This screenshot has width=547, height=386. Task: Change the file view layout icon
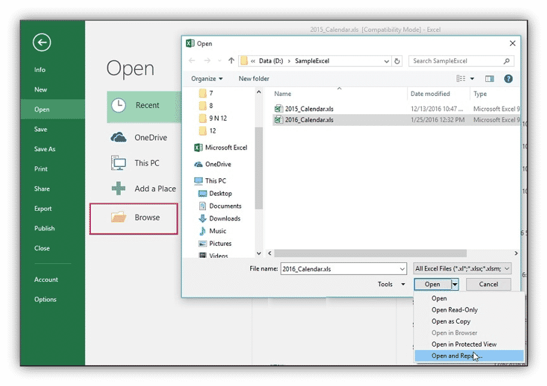[461, 78]
